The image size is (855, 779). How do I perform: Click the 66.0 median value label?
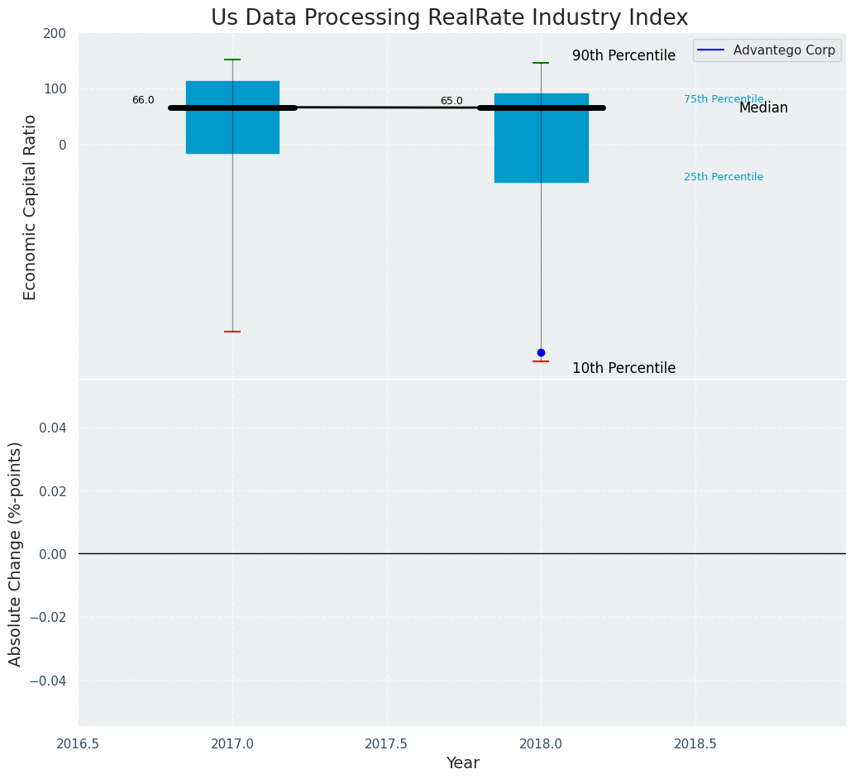[x=143, y=100]
